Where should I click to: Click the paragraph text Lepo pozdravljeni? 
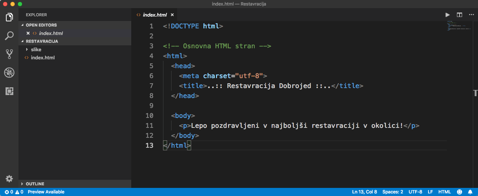(225, 126)
